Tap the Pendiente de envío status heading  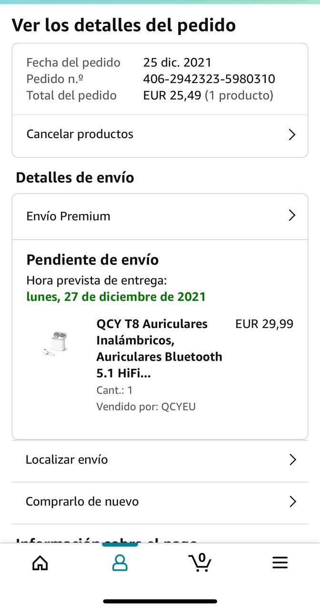(92, 260)
